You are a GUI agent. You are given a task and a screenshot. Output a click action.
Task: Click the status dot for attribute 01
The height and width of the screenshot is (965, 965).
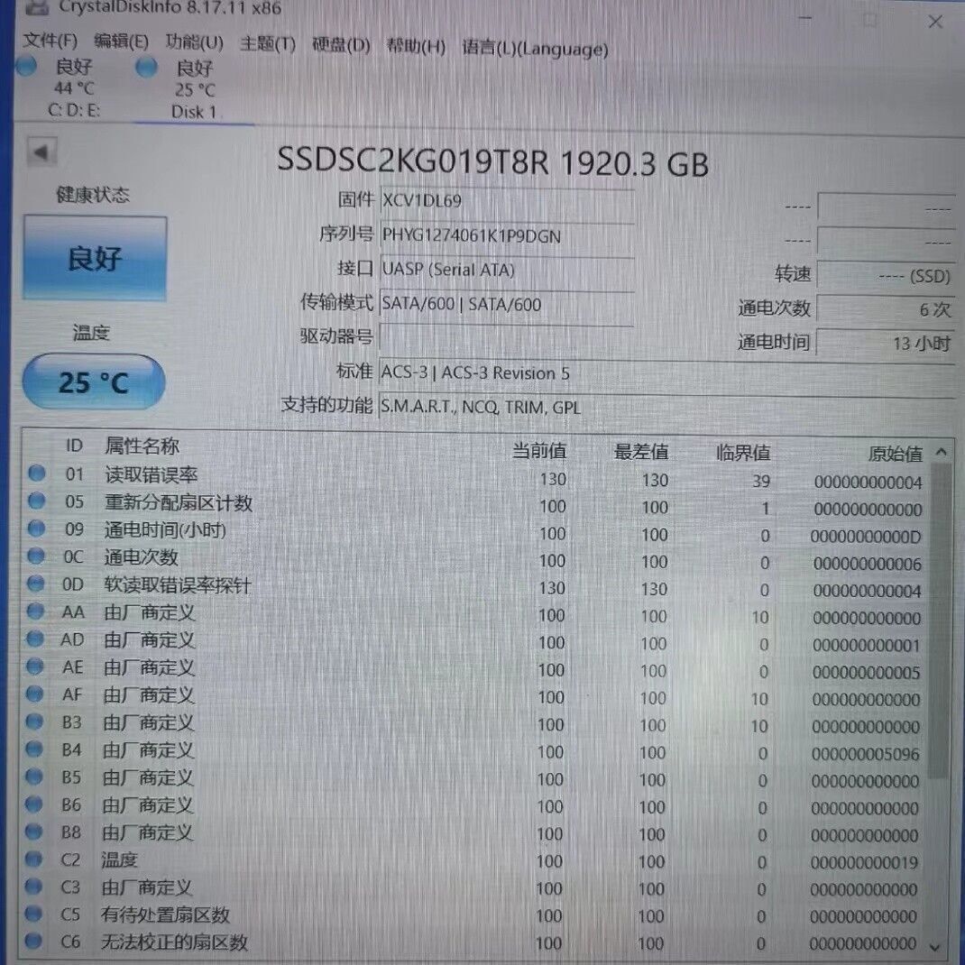pos(37,473)
